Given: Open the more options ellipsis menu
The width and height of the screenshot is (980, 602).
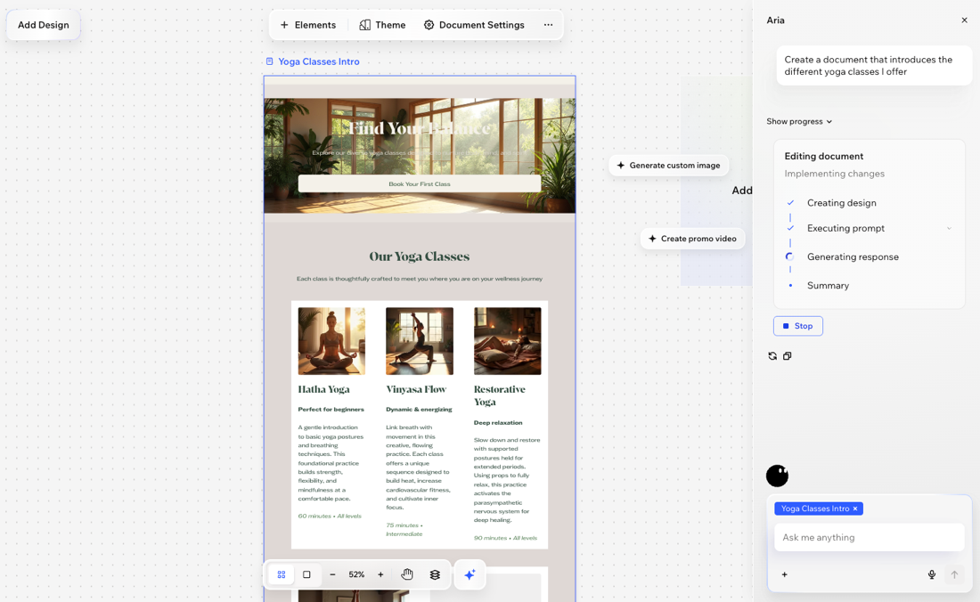Looking at the screenshot, I should pos(548,25).
